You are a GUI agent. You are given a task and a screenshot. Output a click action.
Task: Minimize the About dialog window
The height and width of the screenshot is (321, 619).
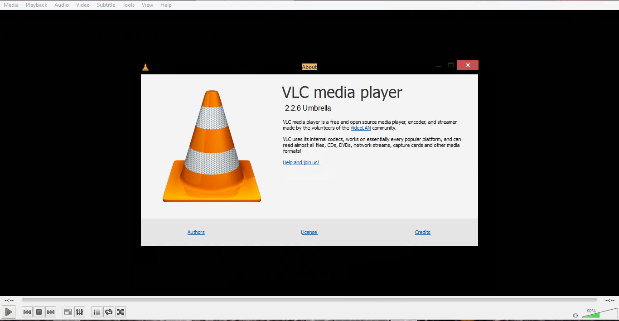click(438, 66)
